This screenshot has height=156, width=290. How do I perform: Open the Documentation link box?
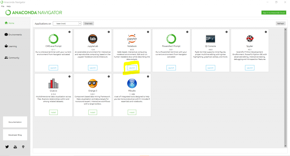[x=15, y=122]
